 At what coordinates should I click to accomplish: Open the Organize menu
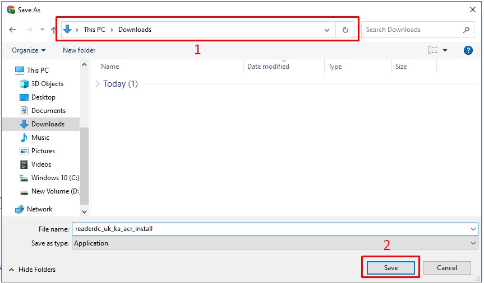[x=29, y=50]
